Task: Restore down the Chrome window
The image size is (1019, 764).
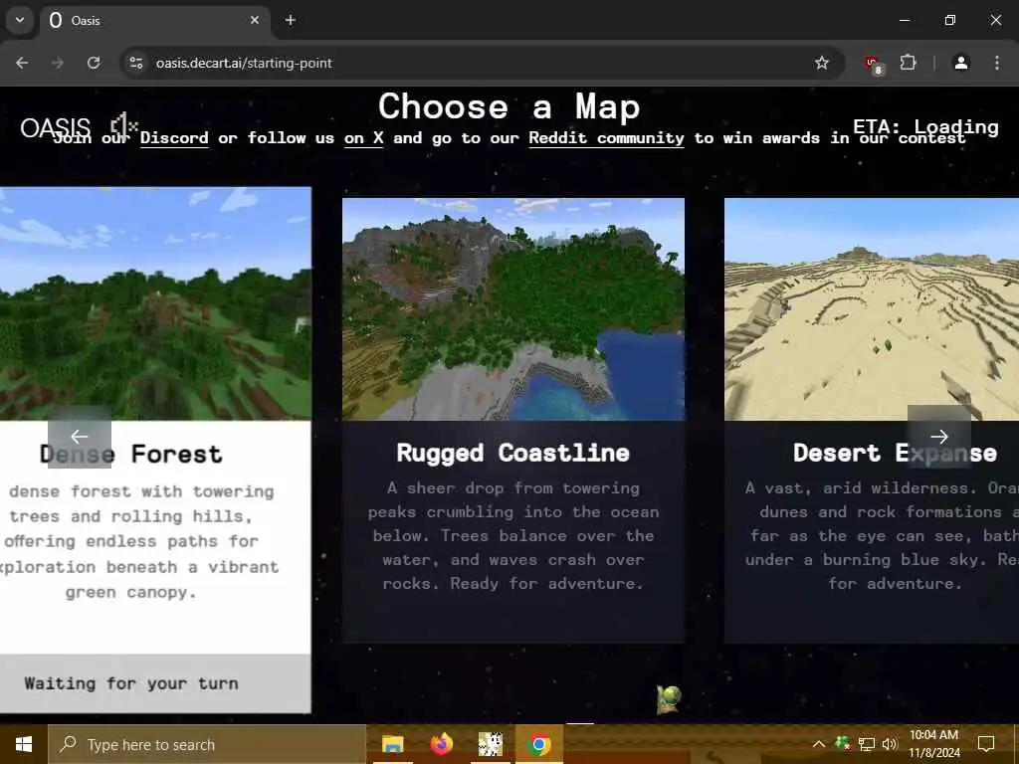Action: pyautogui.click(x=950, y=20)
